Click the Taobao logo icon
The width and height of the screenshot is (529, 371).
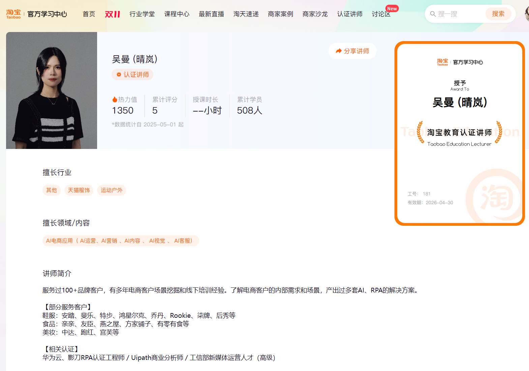point(13,14)
